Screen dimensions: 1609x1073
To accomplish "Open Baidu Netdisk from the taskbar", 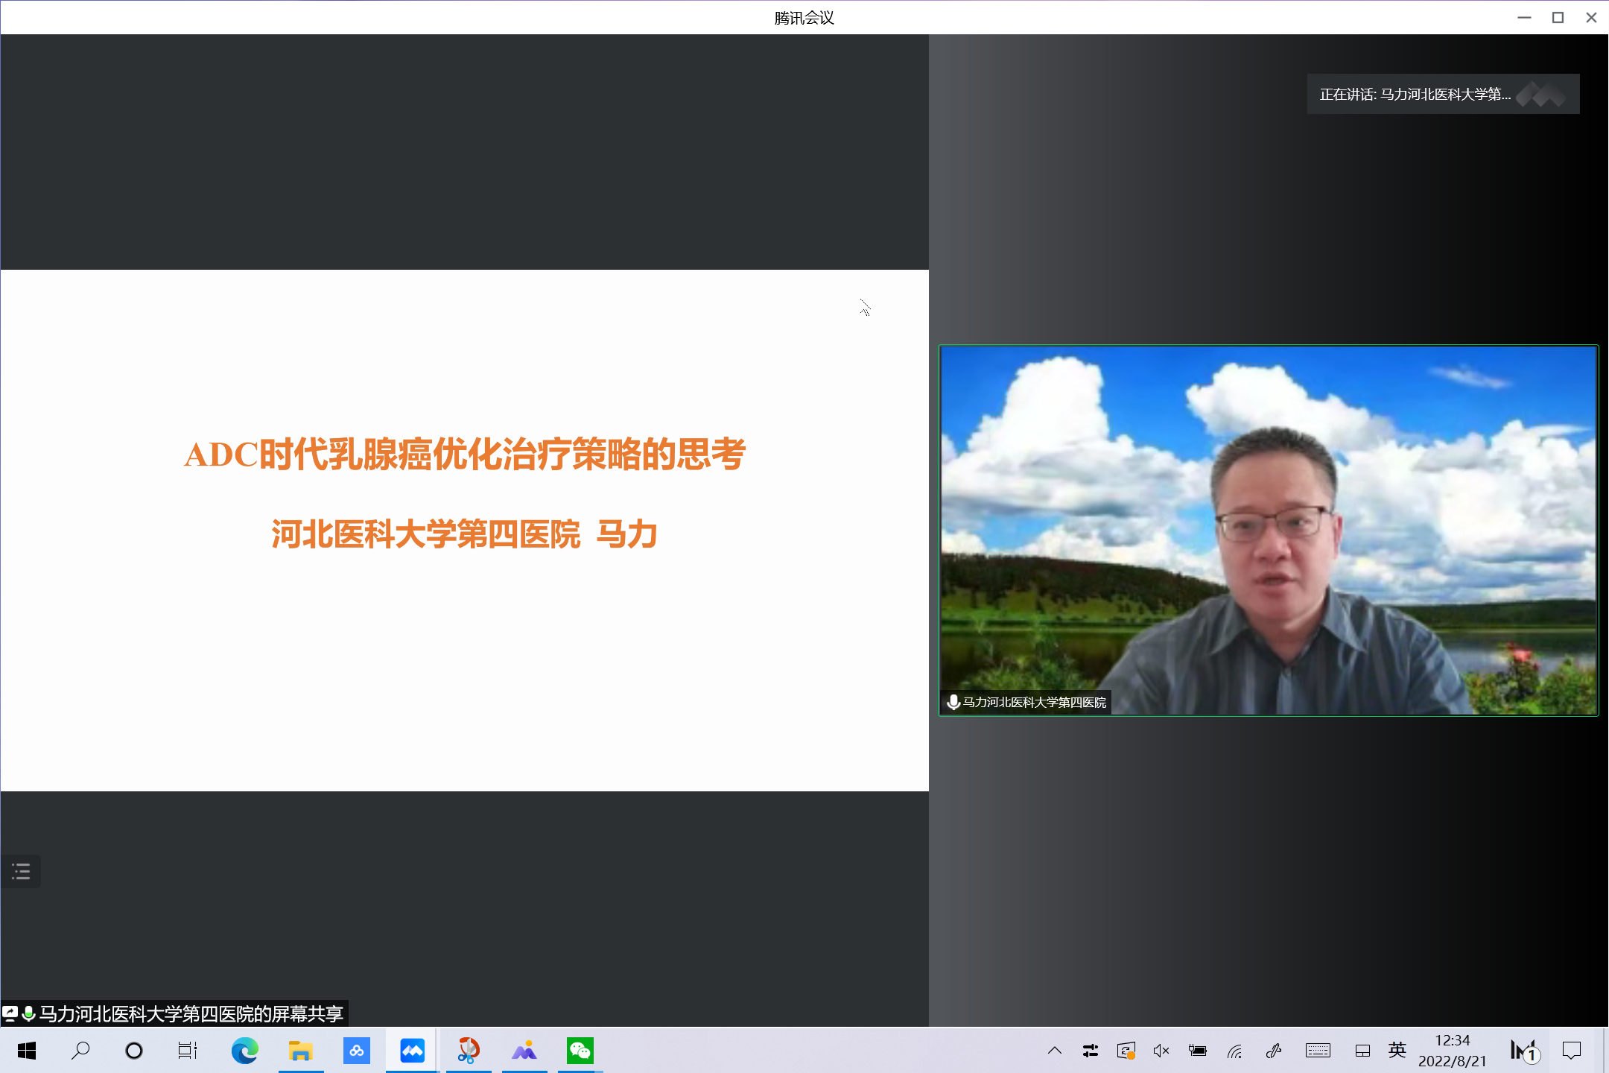I will tap(356, 1051).
